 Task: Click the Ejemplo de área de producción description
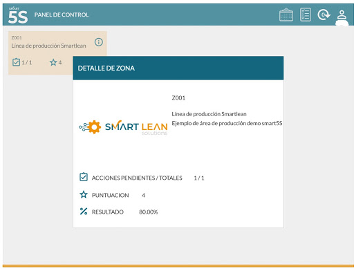point(227,123)
